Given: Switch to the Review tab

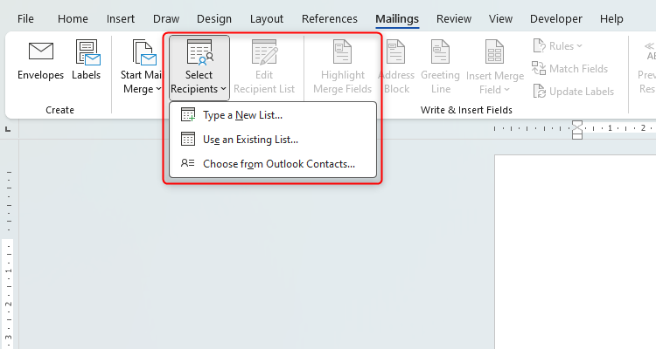Looking at the screenshot, I should click(x=454, y=19).
